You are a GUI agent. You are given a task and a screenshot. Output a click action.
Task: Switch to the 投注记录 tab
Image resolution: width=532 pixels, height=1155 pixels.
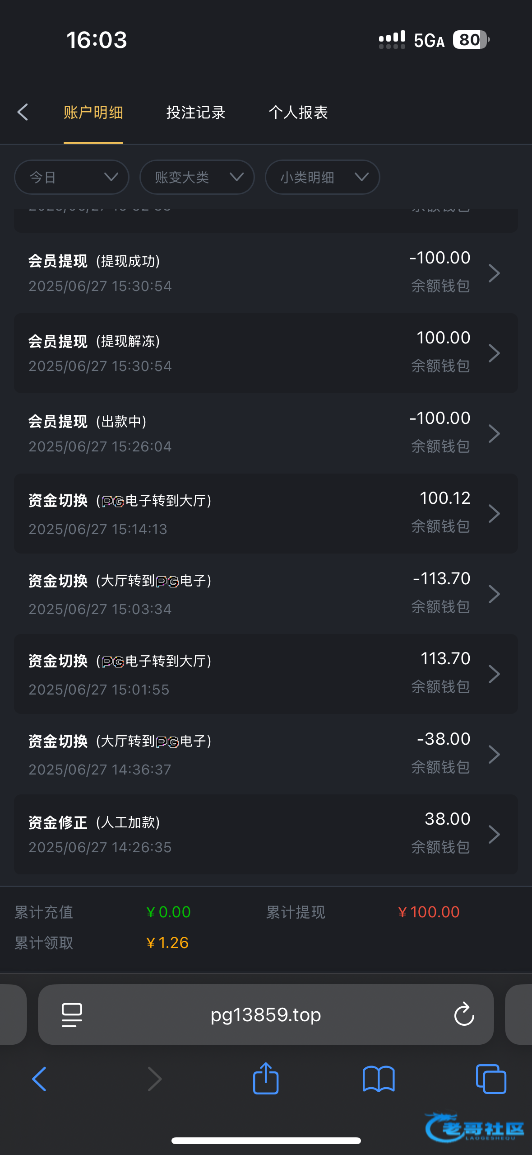click(x=196, y=113)
